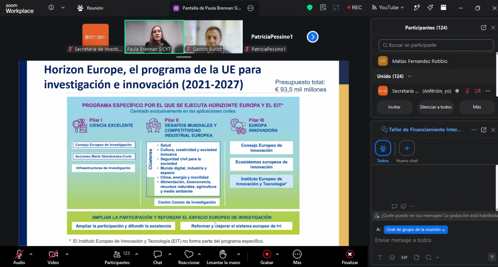Attach a file using file icon
The width and height of the screenshot is (498, 267).
coord(417,257)
